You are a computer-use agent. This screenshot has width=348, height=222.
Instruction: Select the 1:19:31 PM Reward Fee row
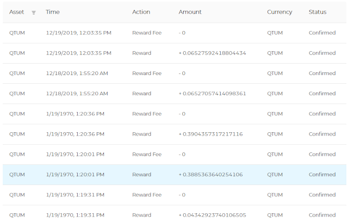pyautogui.click(x=175, y=195)
